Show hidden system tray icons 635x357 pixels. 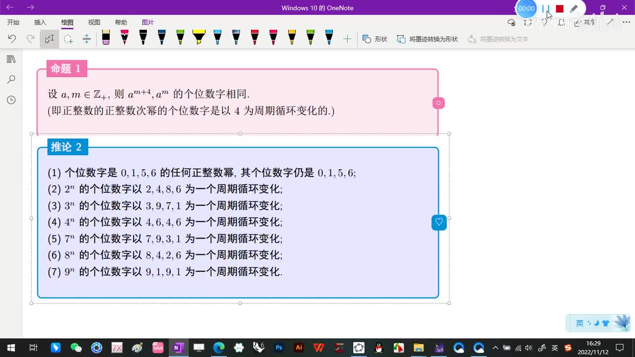pos(495,348)
